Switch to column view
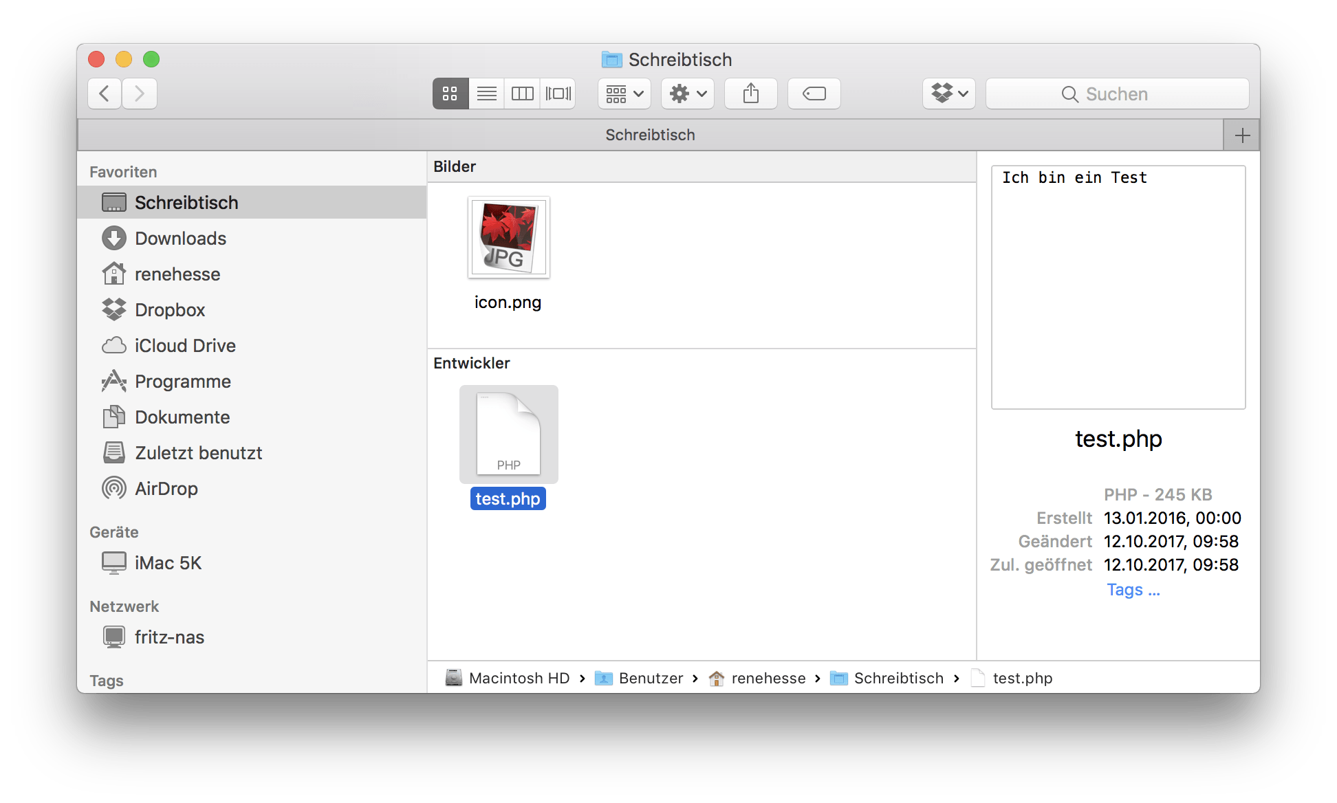Image resolution: width=1337 pixels, height=803 pixels. (x=522, y=93)
